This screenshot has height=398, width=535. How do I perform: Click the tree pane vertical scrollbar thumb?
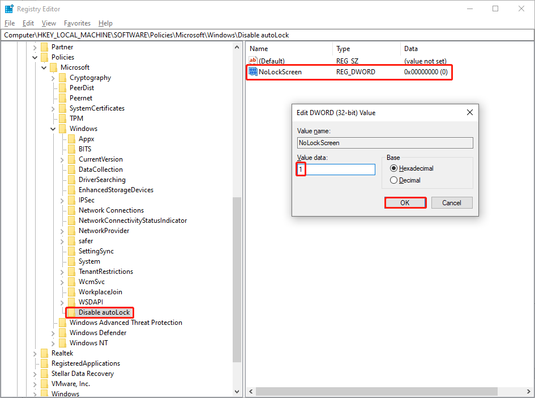coord(237,280)
